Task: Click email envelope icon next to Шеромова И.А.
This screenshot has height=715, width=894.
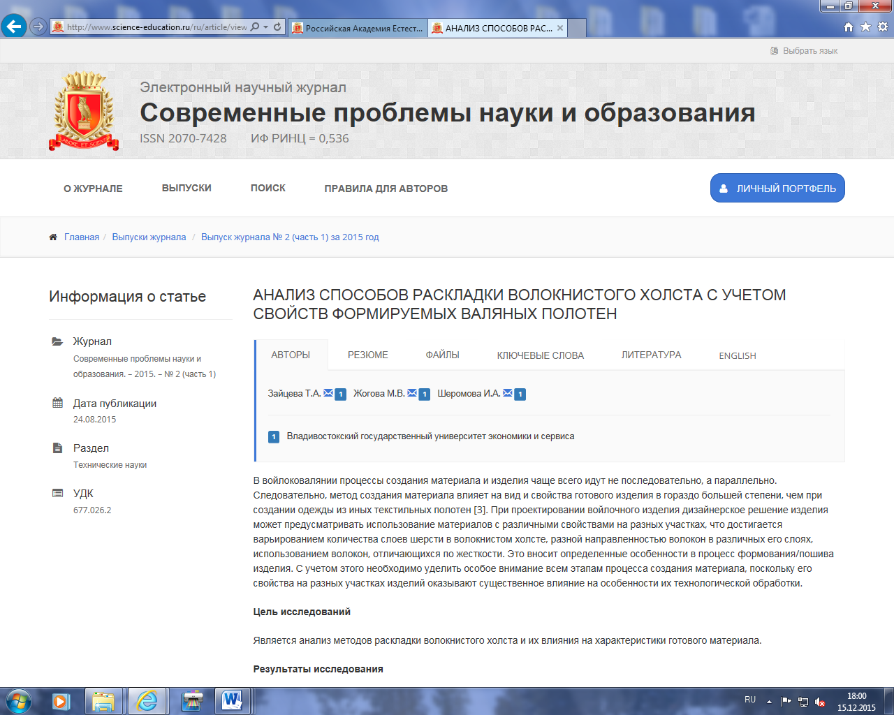Action: click(x=508, y=393)
